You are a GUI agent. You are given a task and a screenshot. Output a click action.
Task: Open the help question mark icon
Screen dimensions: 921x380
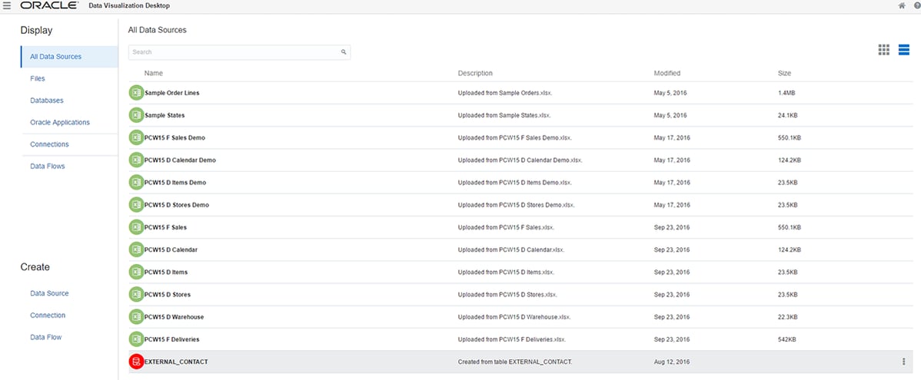click(917, 5)
